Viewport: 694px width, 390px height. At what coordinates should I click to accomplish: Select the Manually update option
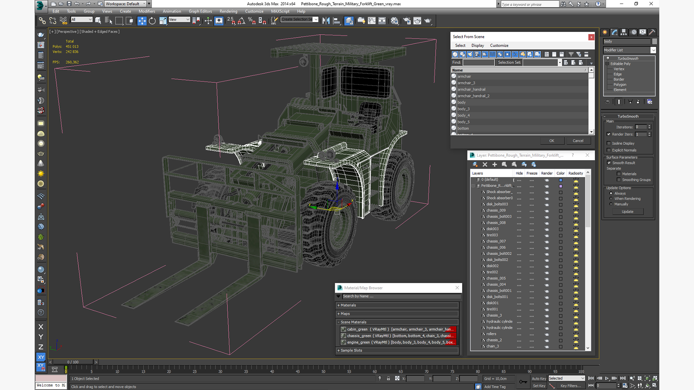(x=611, y=204)
